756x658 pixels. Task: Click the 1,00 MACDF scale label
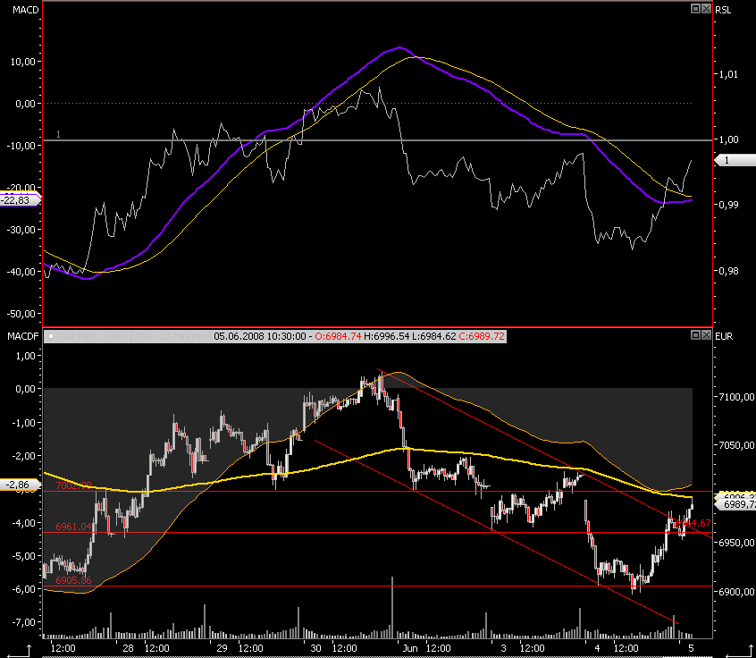[26, 356]
